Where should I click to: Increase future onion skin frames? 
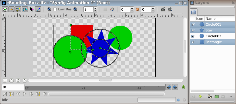(153, 8)
